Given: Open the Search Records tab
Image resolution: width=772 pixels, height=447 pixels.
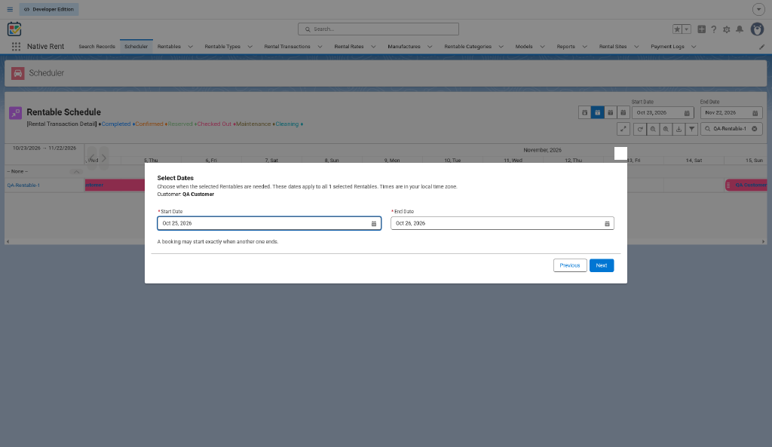Looking at the screenshot, I should coord(96,47).
